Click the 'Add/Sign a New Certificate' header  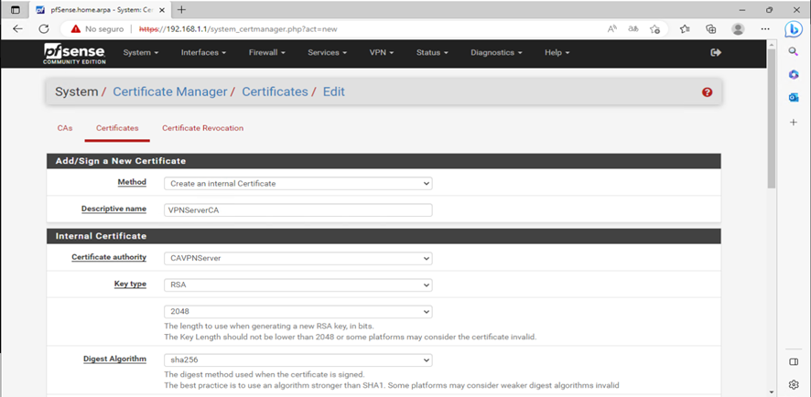click(x=384, y=161)
